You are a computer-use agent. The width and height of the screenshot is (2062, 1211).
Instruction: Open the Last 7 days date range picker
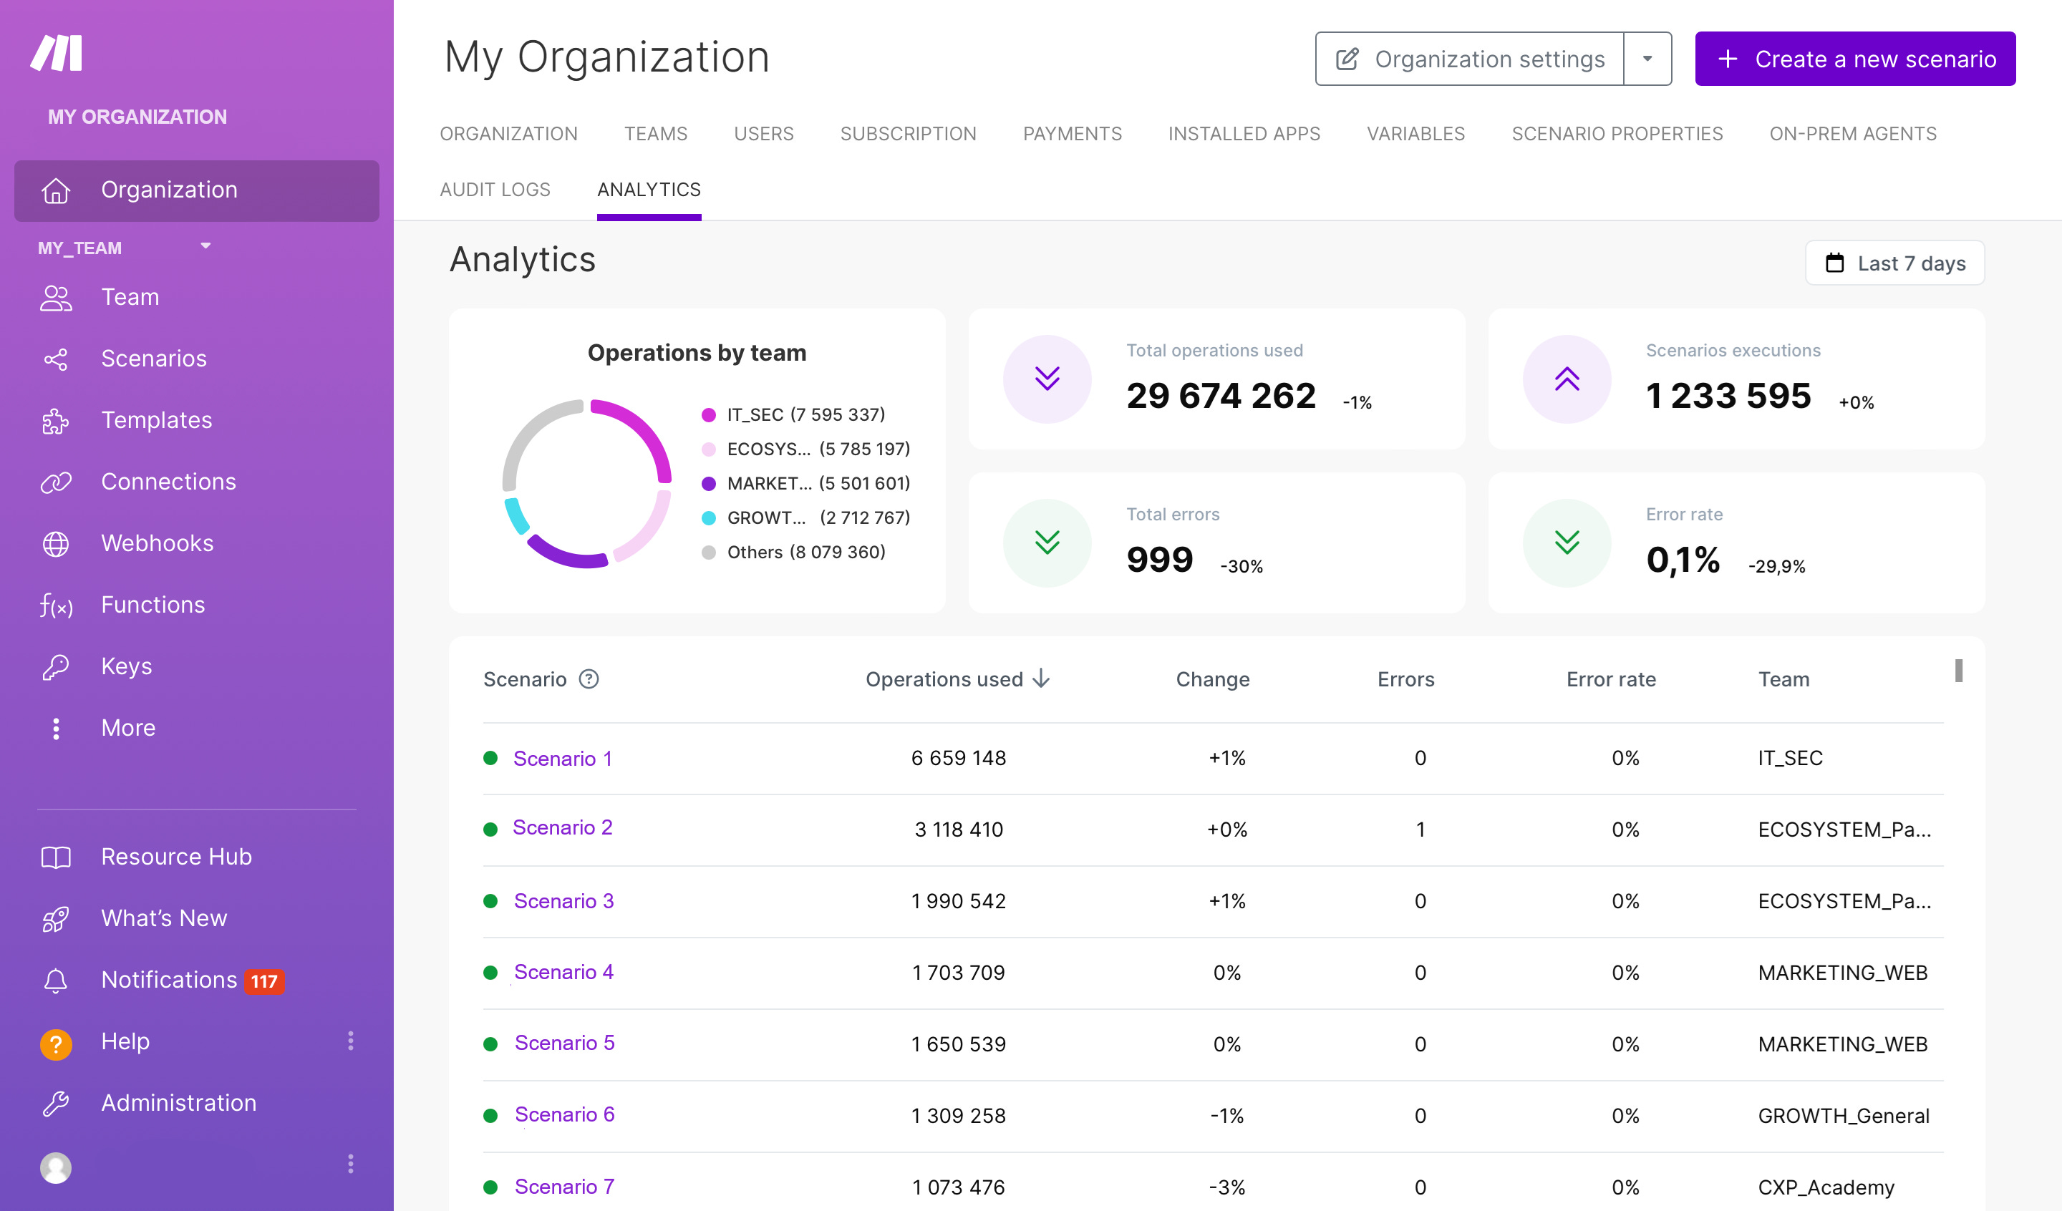[x=1894, y=263]
